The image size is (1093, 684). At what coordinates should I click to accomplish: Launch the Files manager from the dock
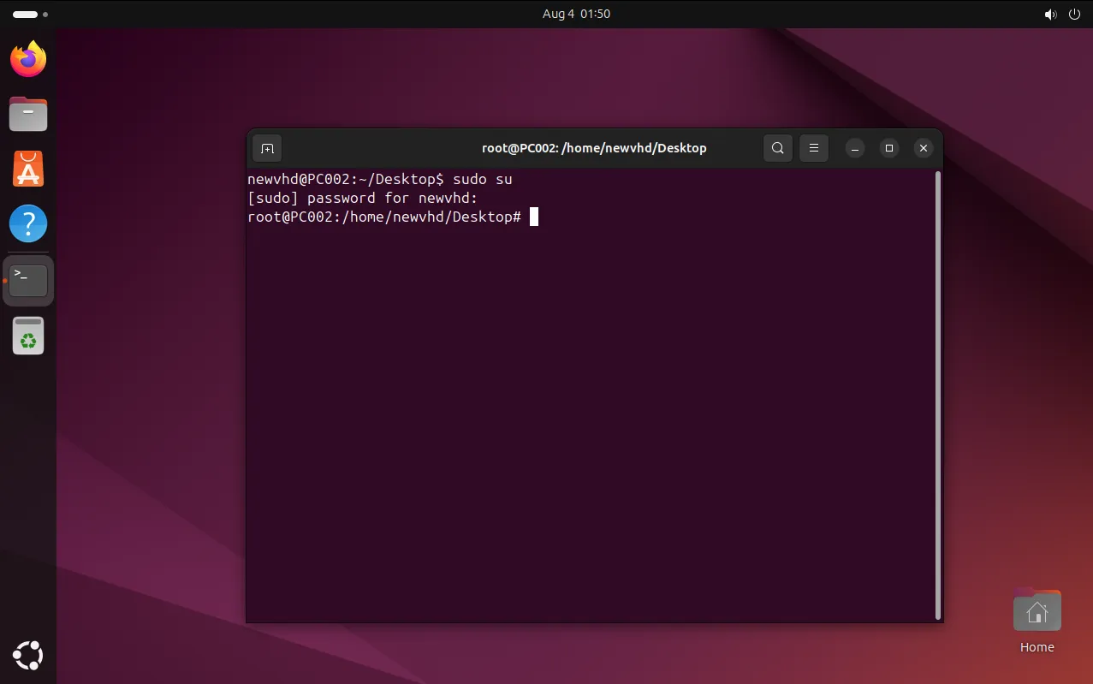coord(28,114)
